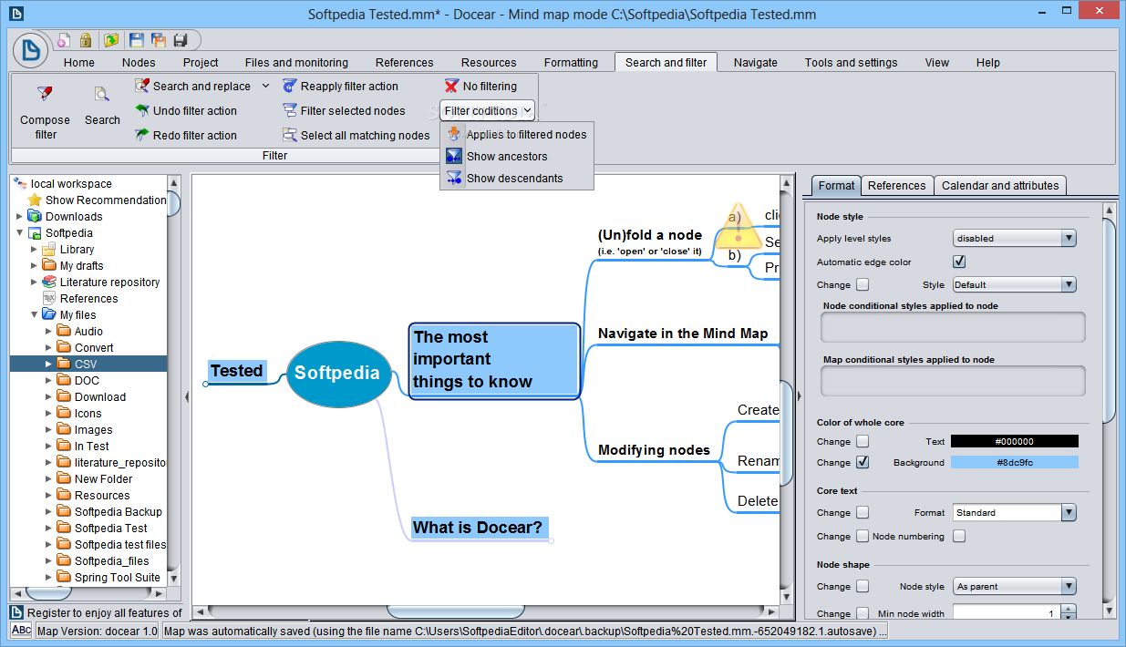This screenshot has width=1126, height=647.
Task: Open the Node style As parent dropdown
Action: [x=1015, y=586]
